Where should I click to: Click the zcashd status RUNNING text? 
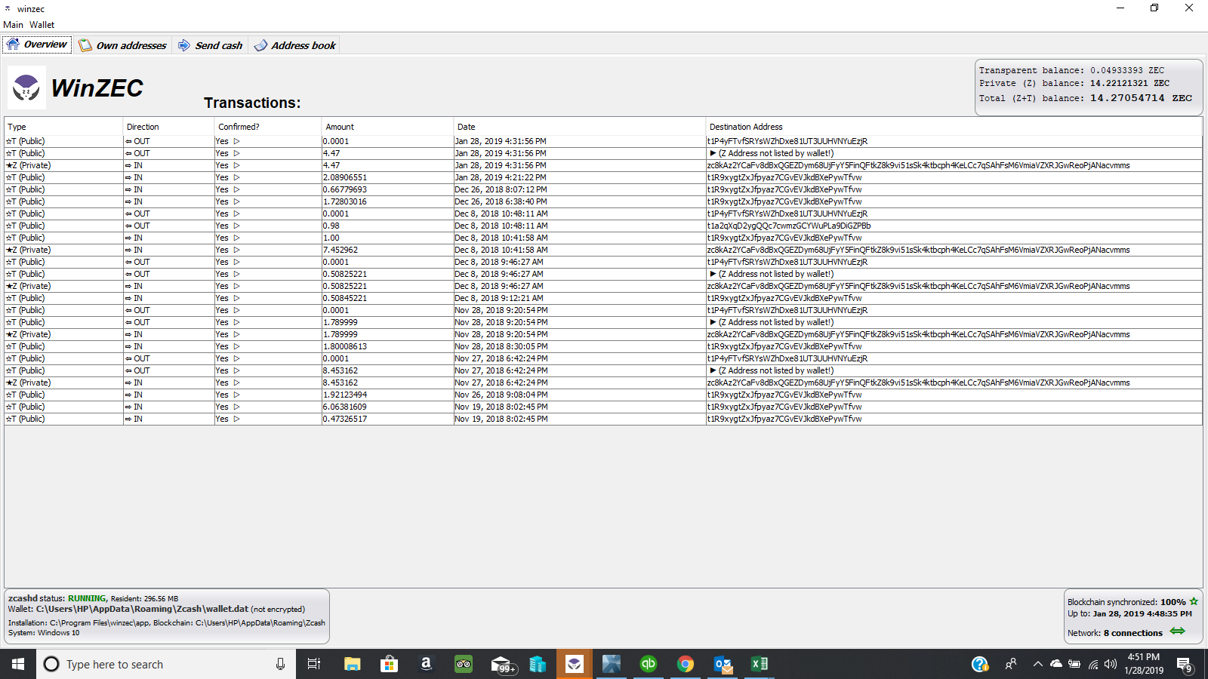tap(87, 598)
